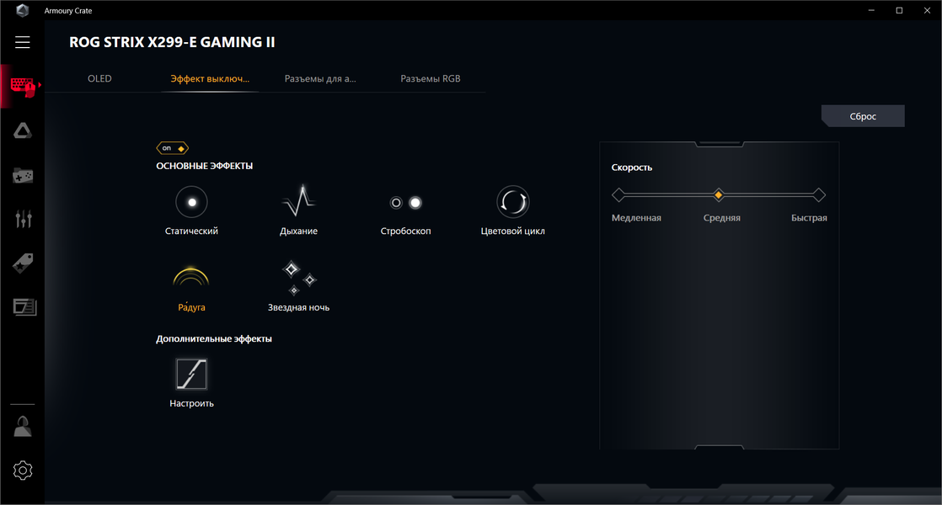The width and height of the screenshot is (942, 505).
Task: Select the Дыхание breathing effect icon
Action: click(x=298, y=201)
